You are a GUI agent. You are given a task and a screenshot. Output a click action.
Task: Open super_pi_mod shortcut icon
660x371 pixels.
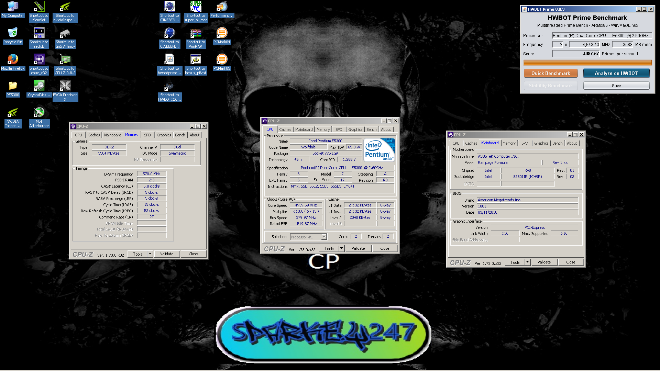pyautogui.click(x=196, y=11)
